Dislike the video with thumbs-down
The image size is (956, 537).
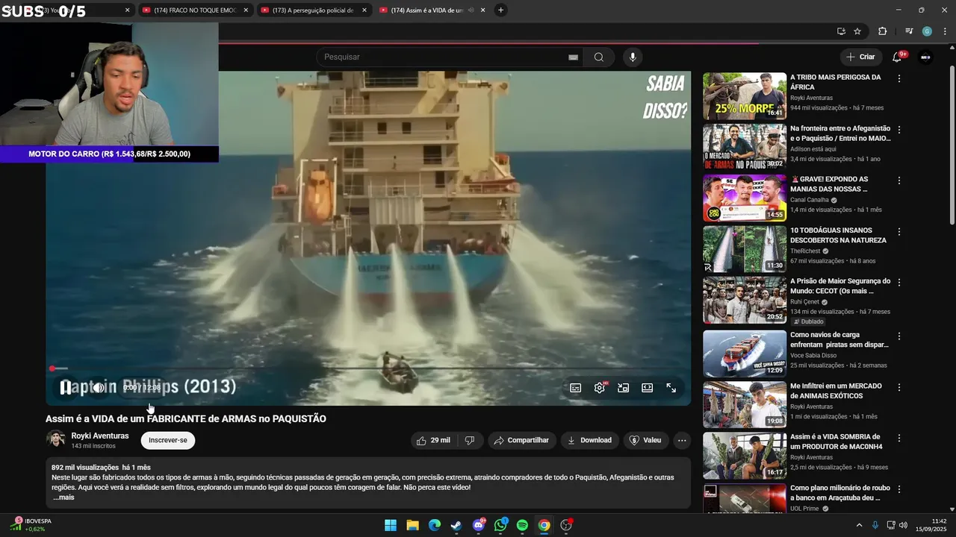pyautogui.click(x=469, y=440)
